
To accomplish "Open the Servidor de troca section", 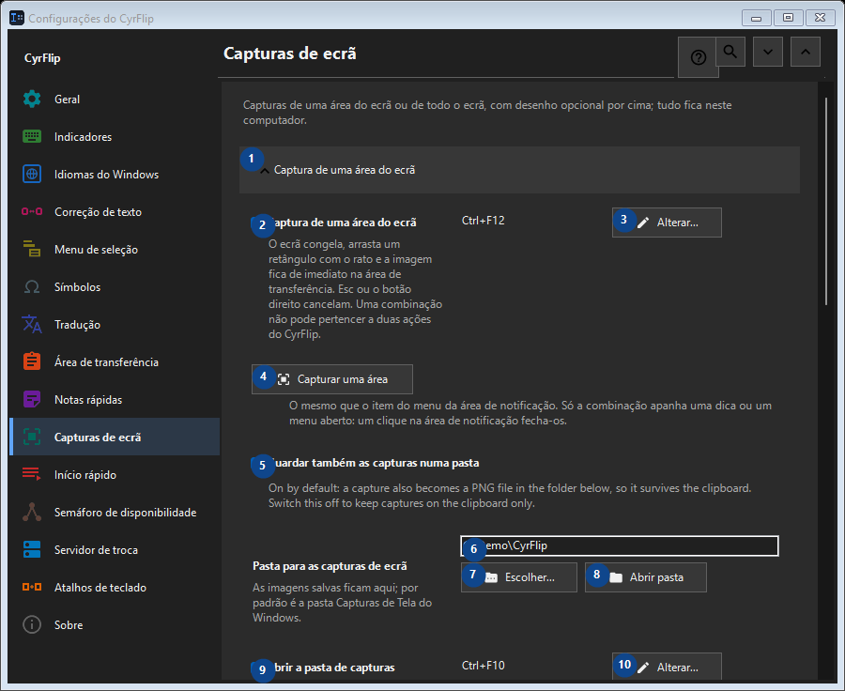I will 115,550.
